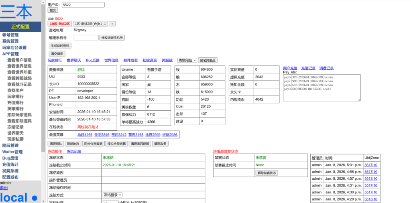Screen dimensions: 411x203
Task: Click the + button beside zone tabs
Action: (112, 24)
